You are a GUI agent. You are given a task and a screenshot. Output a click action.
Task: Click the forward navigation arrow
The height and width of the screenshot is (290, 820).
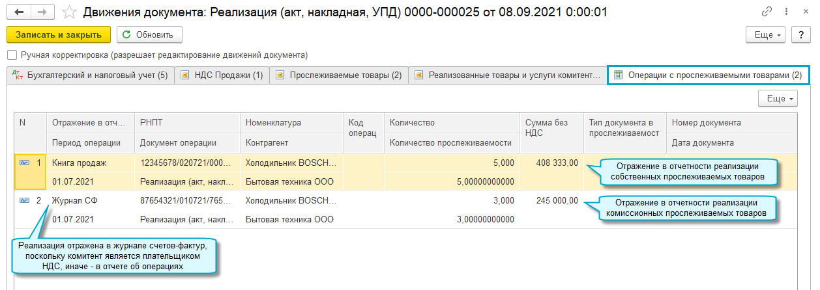[42, 12]
